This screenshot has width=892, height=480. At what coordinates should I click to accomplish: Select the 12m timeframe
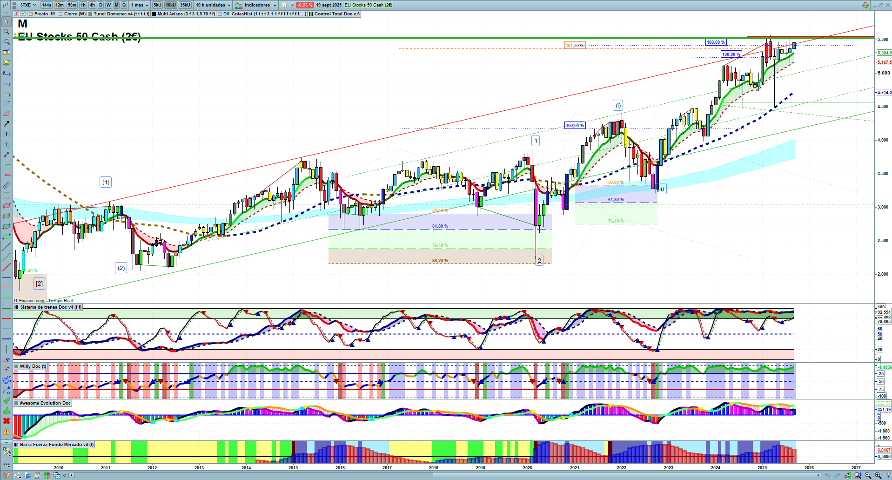pyautogui.click(x=60, y=5)
